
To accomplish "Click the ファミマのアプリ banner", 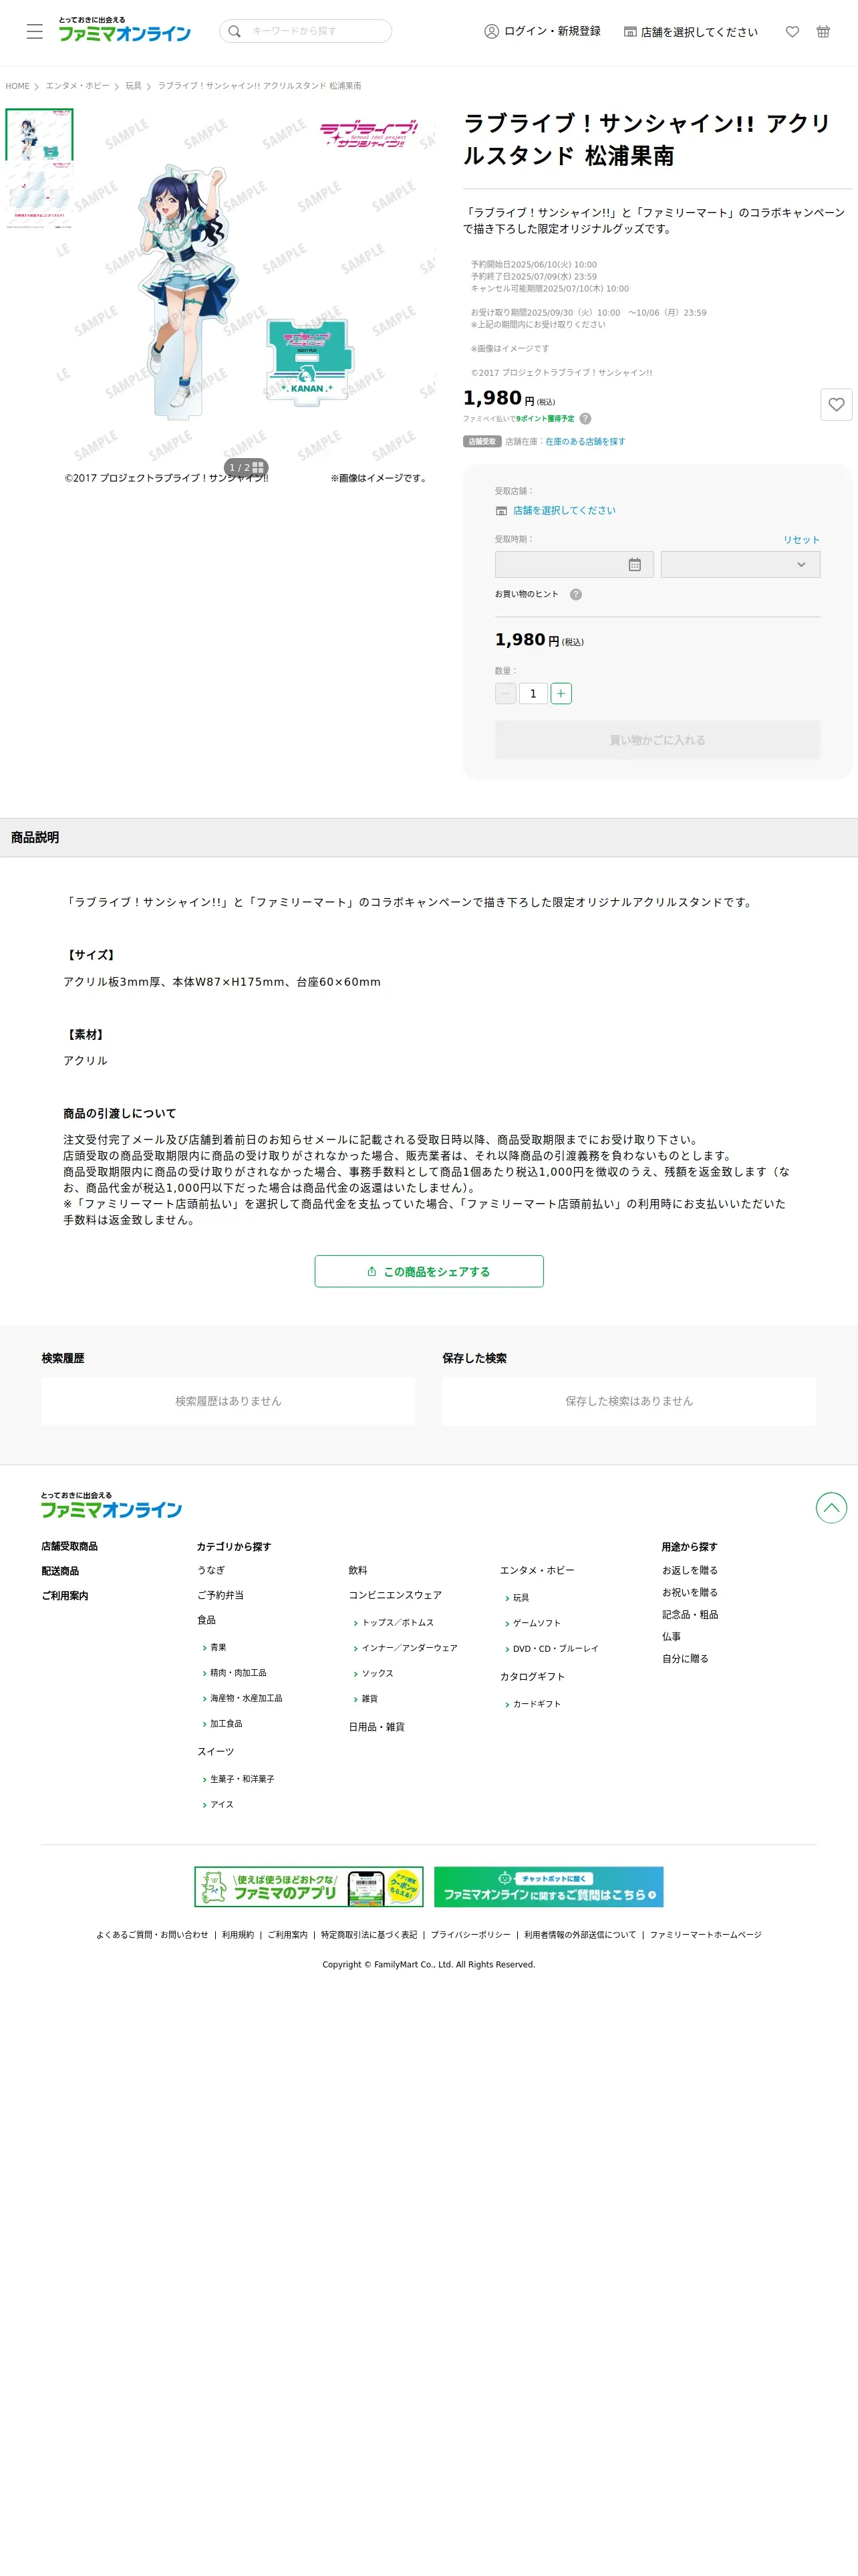I will (x=309, y=1887).
